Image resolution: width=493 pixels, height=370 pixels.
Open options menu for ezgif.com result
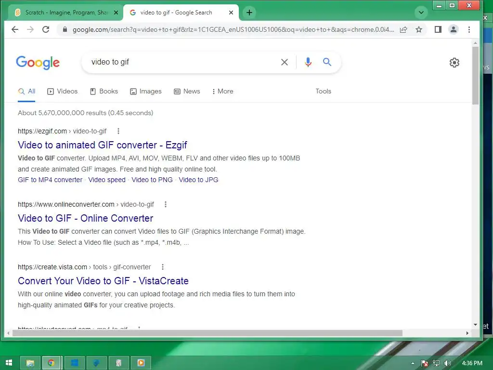[118, 131]
